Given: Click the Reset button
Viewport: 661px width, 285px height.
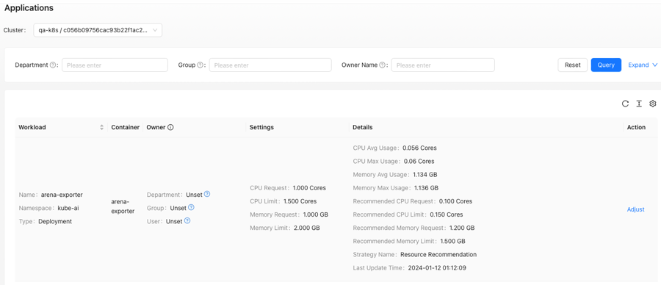Looking at the screenshot, I should point(572,65).
